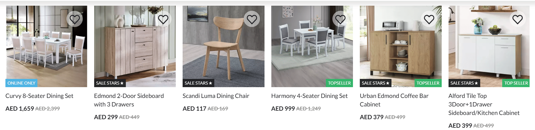The image size is (535, 130).
Task: Toggle wishlist heart on Scandi Luma Dining Chair
Action: (252, 19)
